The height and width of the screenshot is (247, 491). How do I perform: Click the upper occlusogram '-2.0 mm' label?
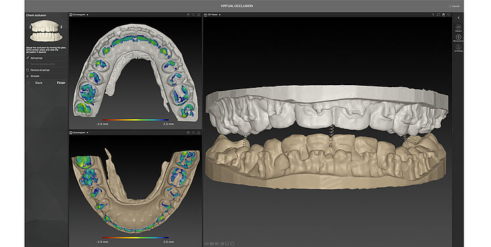click(x=102, y=124)
